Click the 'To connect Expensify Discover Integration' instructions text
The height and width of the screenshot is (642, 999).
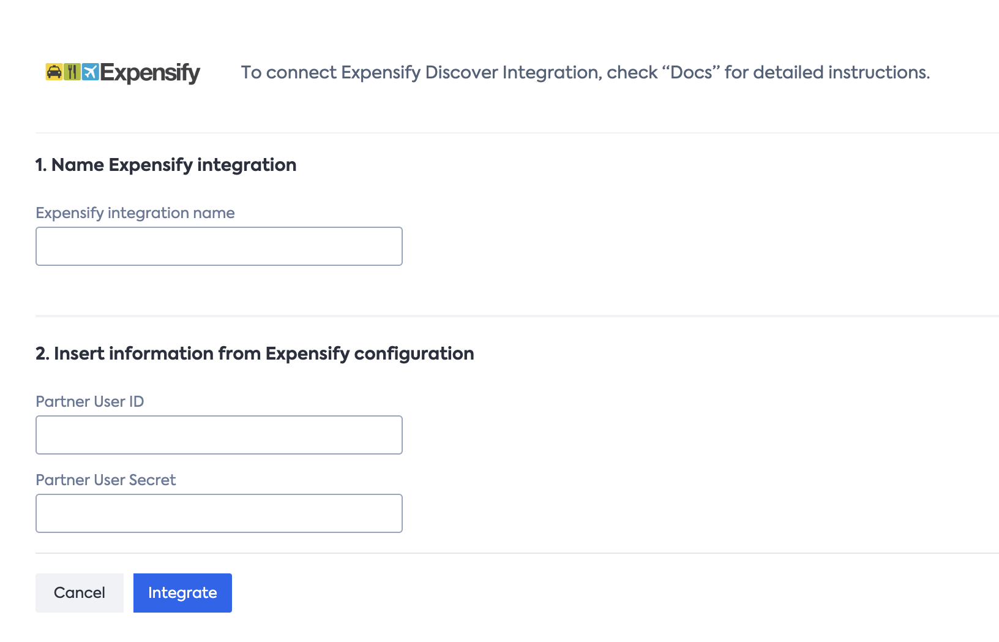click(x=585, y=72)
